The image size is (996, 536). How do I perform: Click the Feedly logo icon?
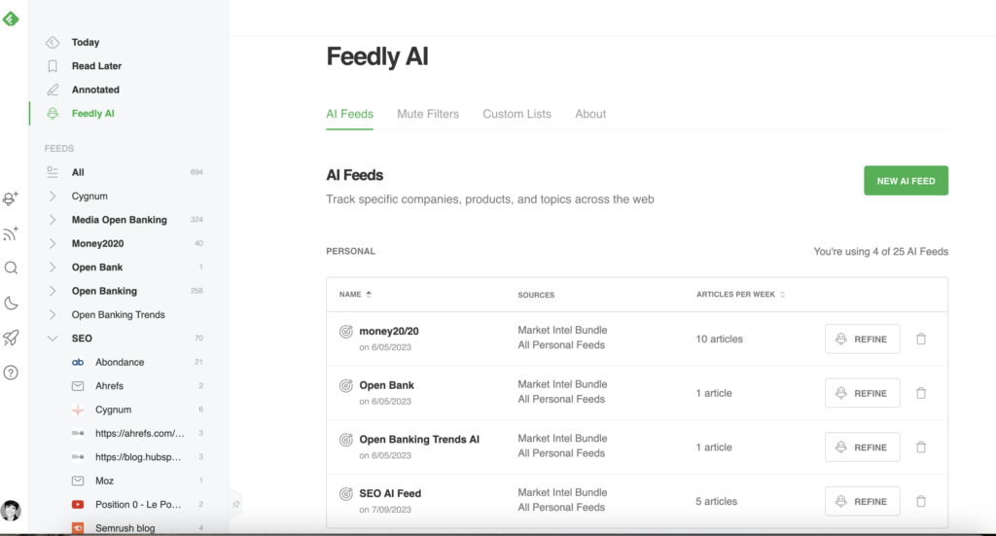(11, 18)
